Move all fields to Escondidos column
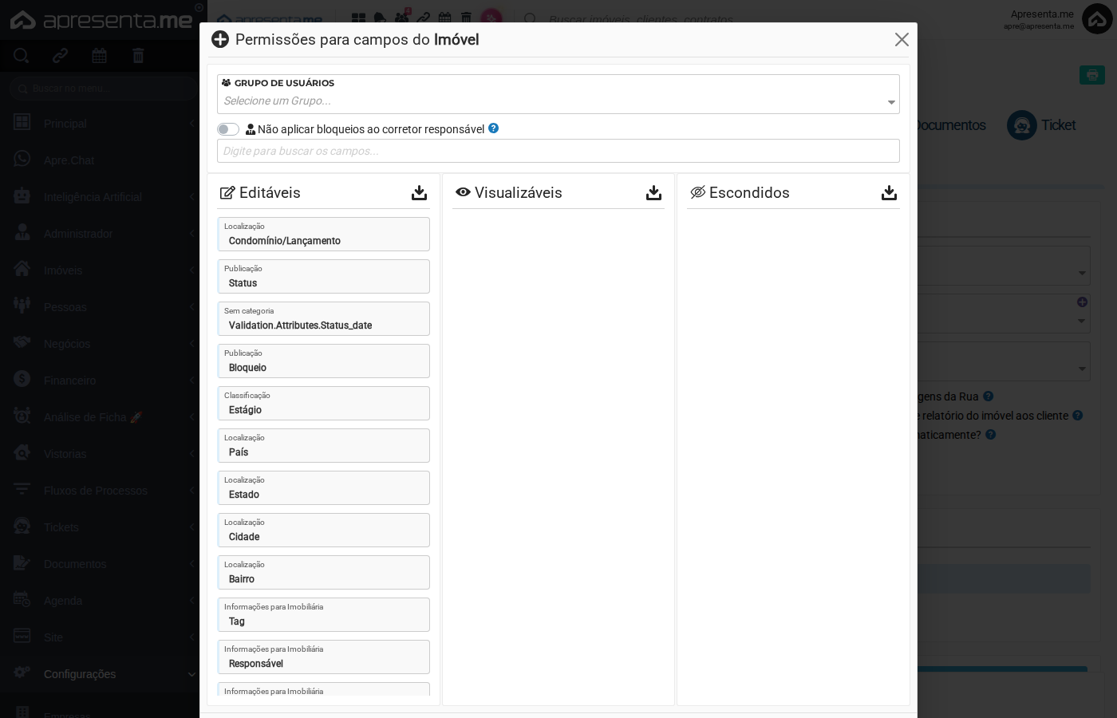 tap(889, 192)
